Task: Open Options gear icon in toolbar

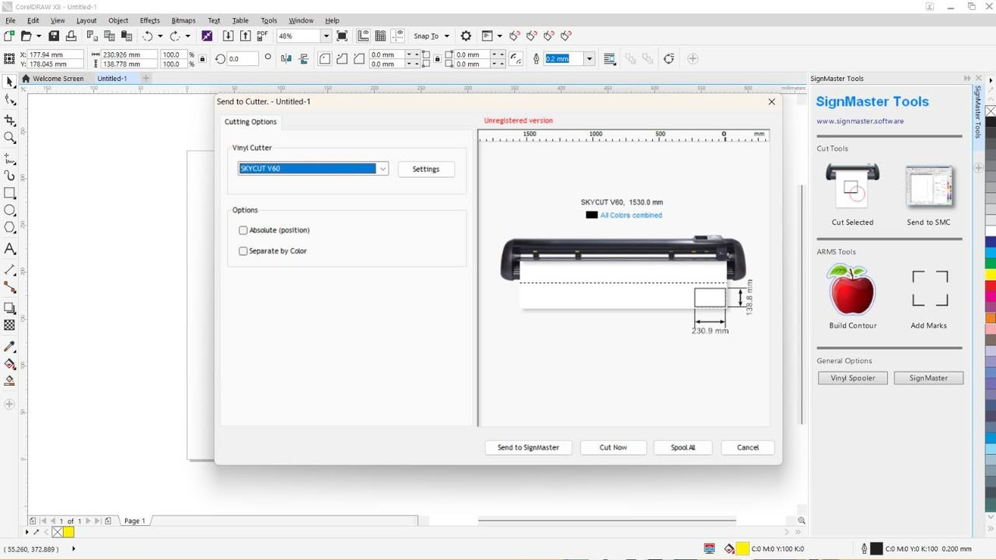Action: click(x=466, y=36)
